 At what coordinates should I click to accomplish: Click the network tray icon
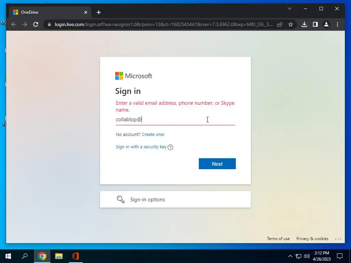(x=299, y=256)
